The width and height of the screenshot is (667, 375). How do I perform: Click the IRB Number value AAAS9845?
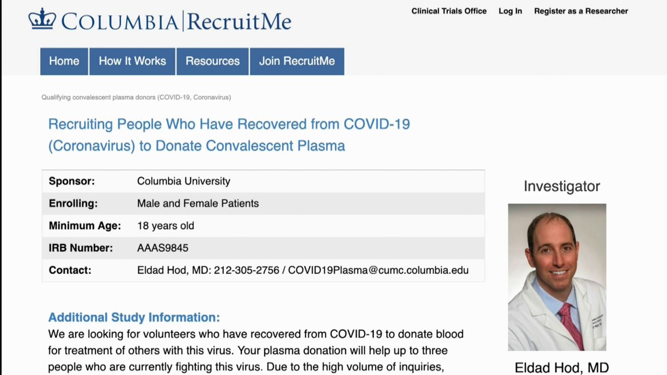(x=163, y=248)
